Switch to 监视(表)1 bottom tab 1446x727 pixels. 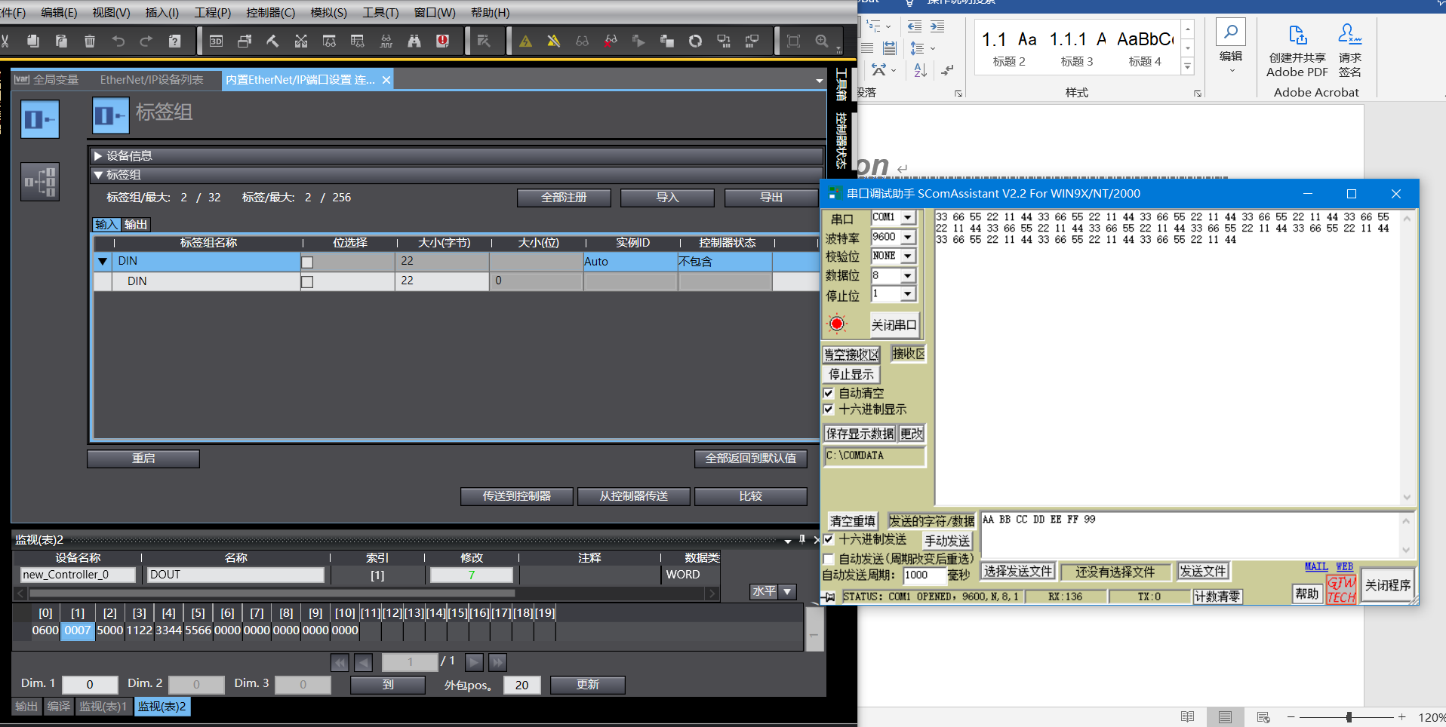coord(103,707)
